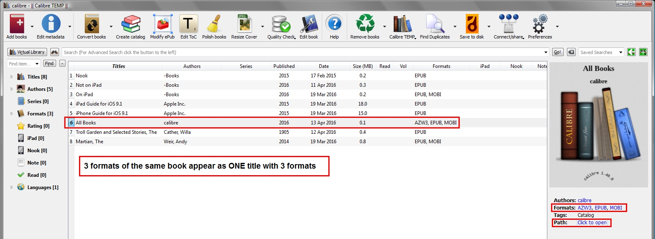Expand Convert books dropdown arrow
Viewport: 655px width, 239px height.
point(111,27)
